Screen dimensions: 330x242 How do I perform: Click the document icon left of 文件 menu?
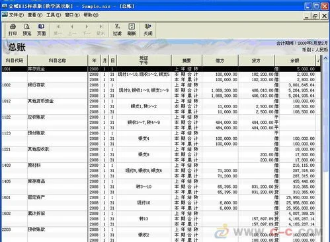5,15
